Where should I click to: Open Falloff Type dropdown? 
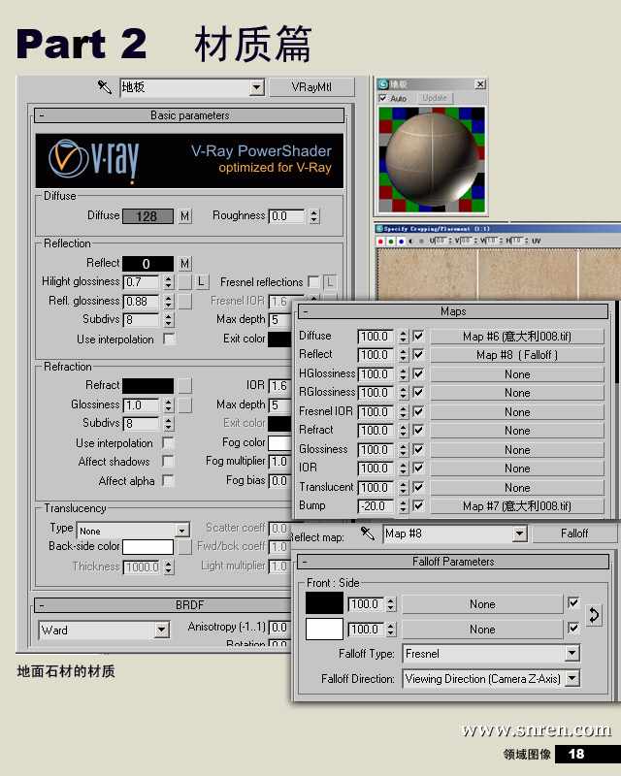point(572,653)
